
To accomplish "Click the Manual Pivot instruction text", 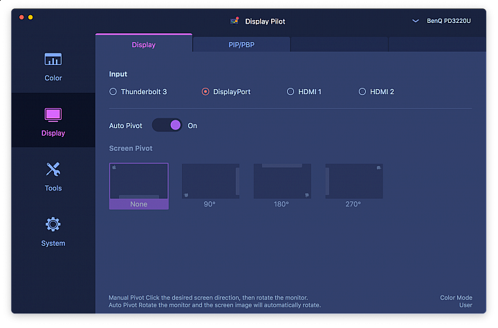I will pyautogui.click(x=208, y=298).
